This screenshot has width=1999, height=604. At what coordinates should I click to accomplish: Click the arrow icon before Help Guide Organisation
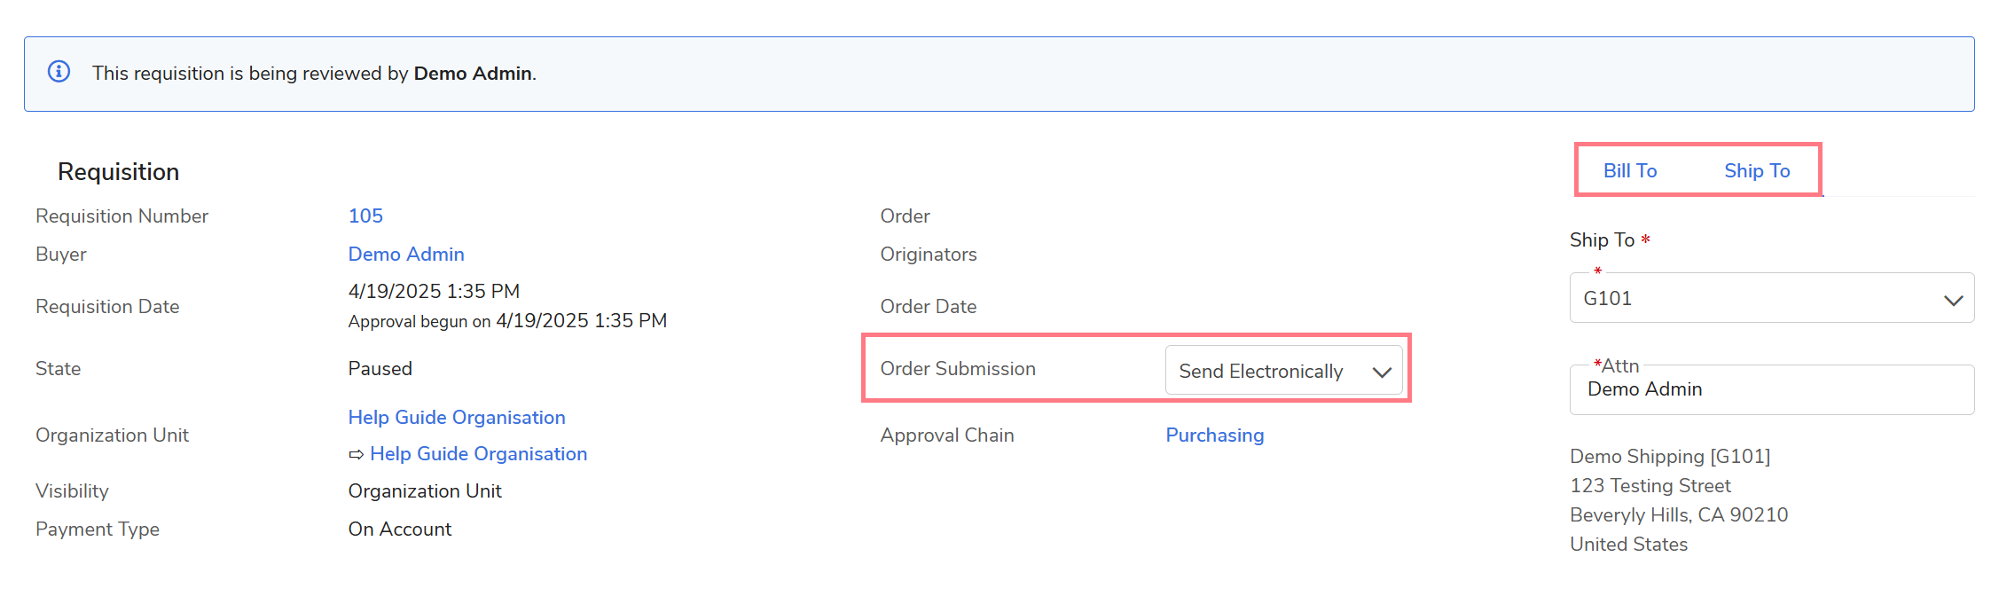tap(356, 454)
